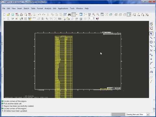
Task: Click the message area scroll-down arrow
Action: pos(154,111)
